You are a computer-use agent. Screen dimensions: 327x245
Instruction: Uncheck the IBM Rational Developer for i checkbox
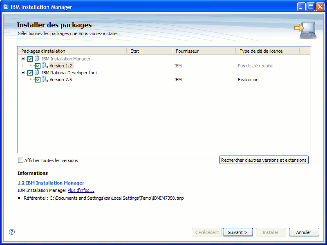coord(30,73)
